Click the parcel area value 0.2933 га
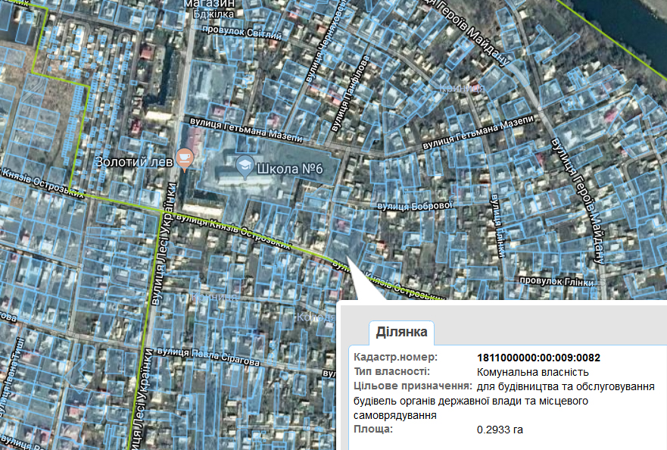The image size is (667, 450). (x=500, y=430)
